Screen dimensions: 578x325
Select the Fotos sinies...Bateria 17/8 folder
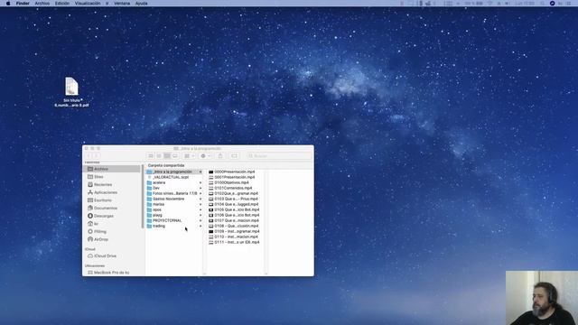(x=174, y=193)
